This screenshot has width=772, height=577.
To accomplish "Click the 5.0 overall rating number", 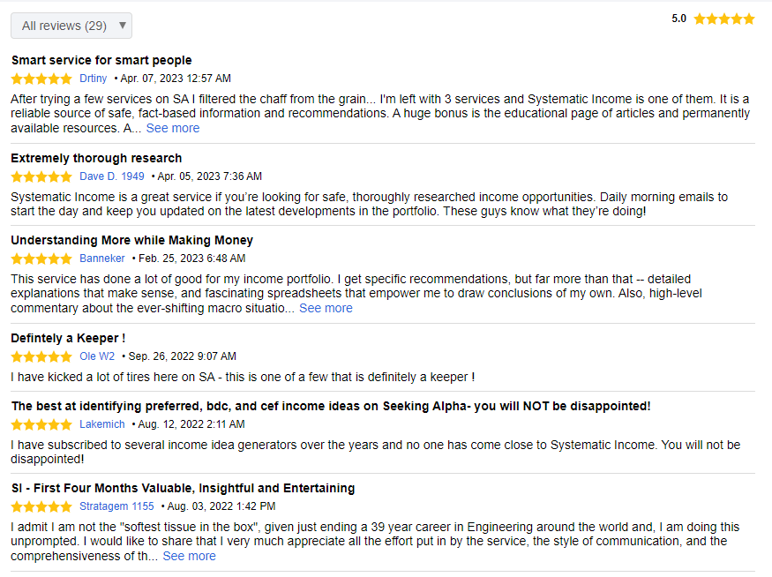I will [x=678, y=19].
